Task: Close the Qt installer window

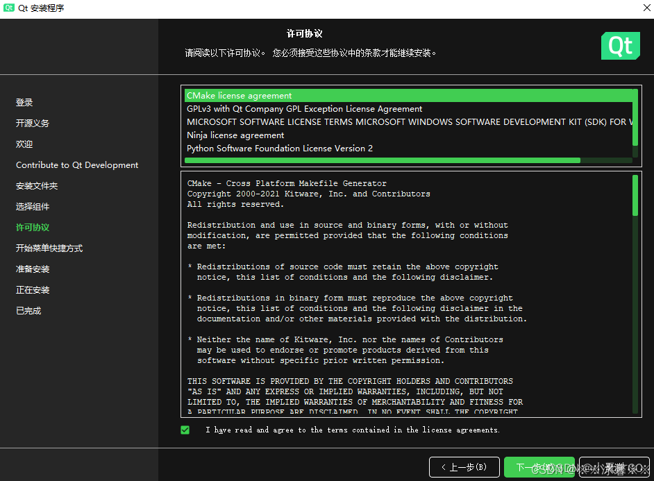Action: tap(646, 8)
